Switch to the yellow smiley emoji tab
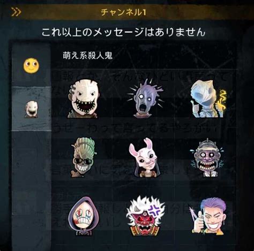Viewport: 254px width, 251px height. (31, 65)
